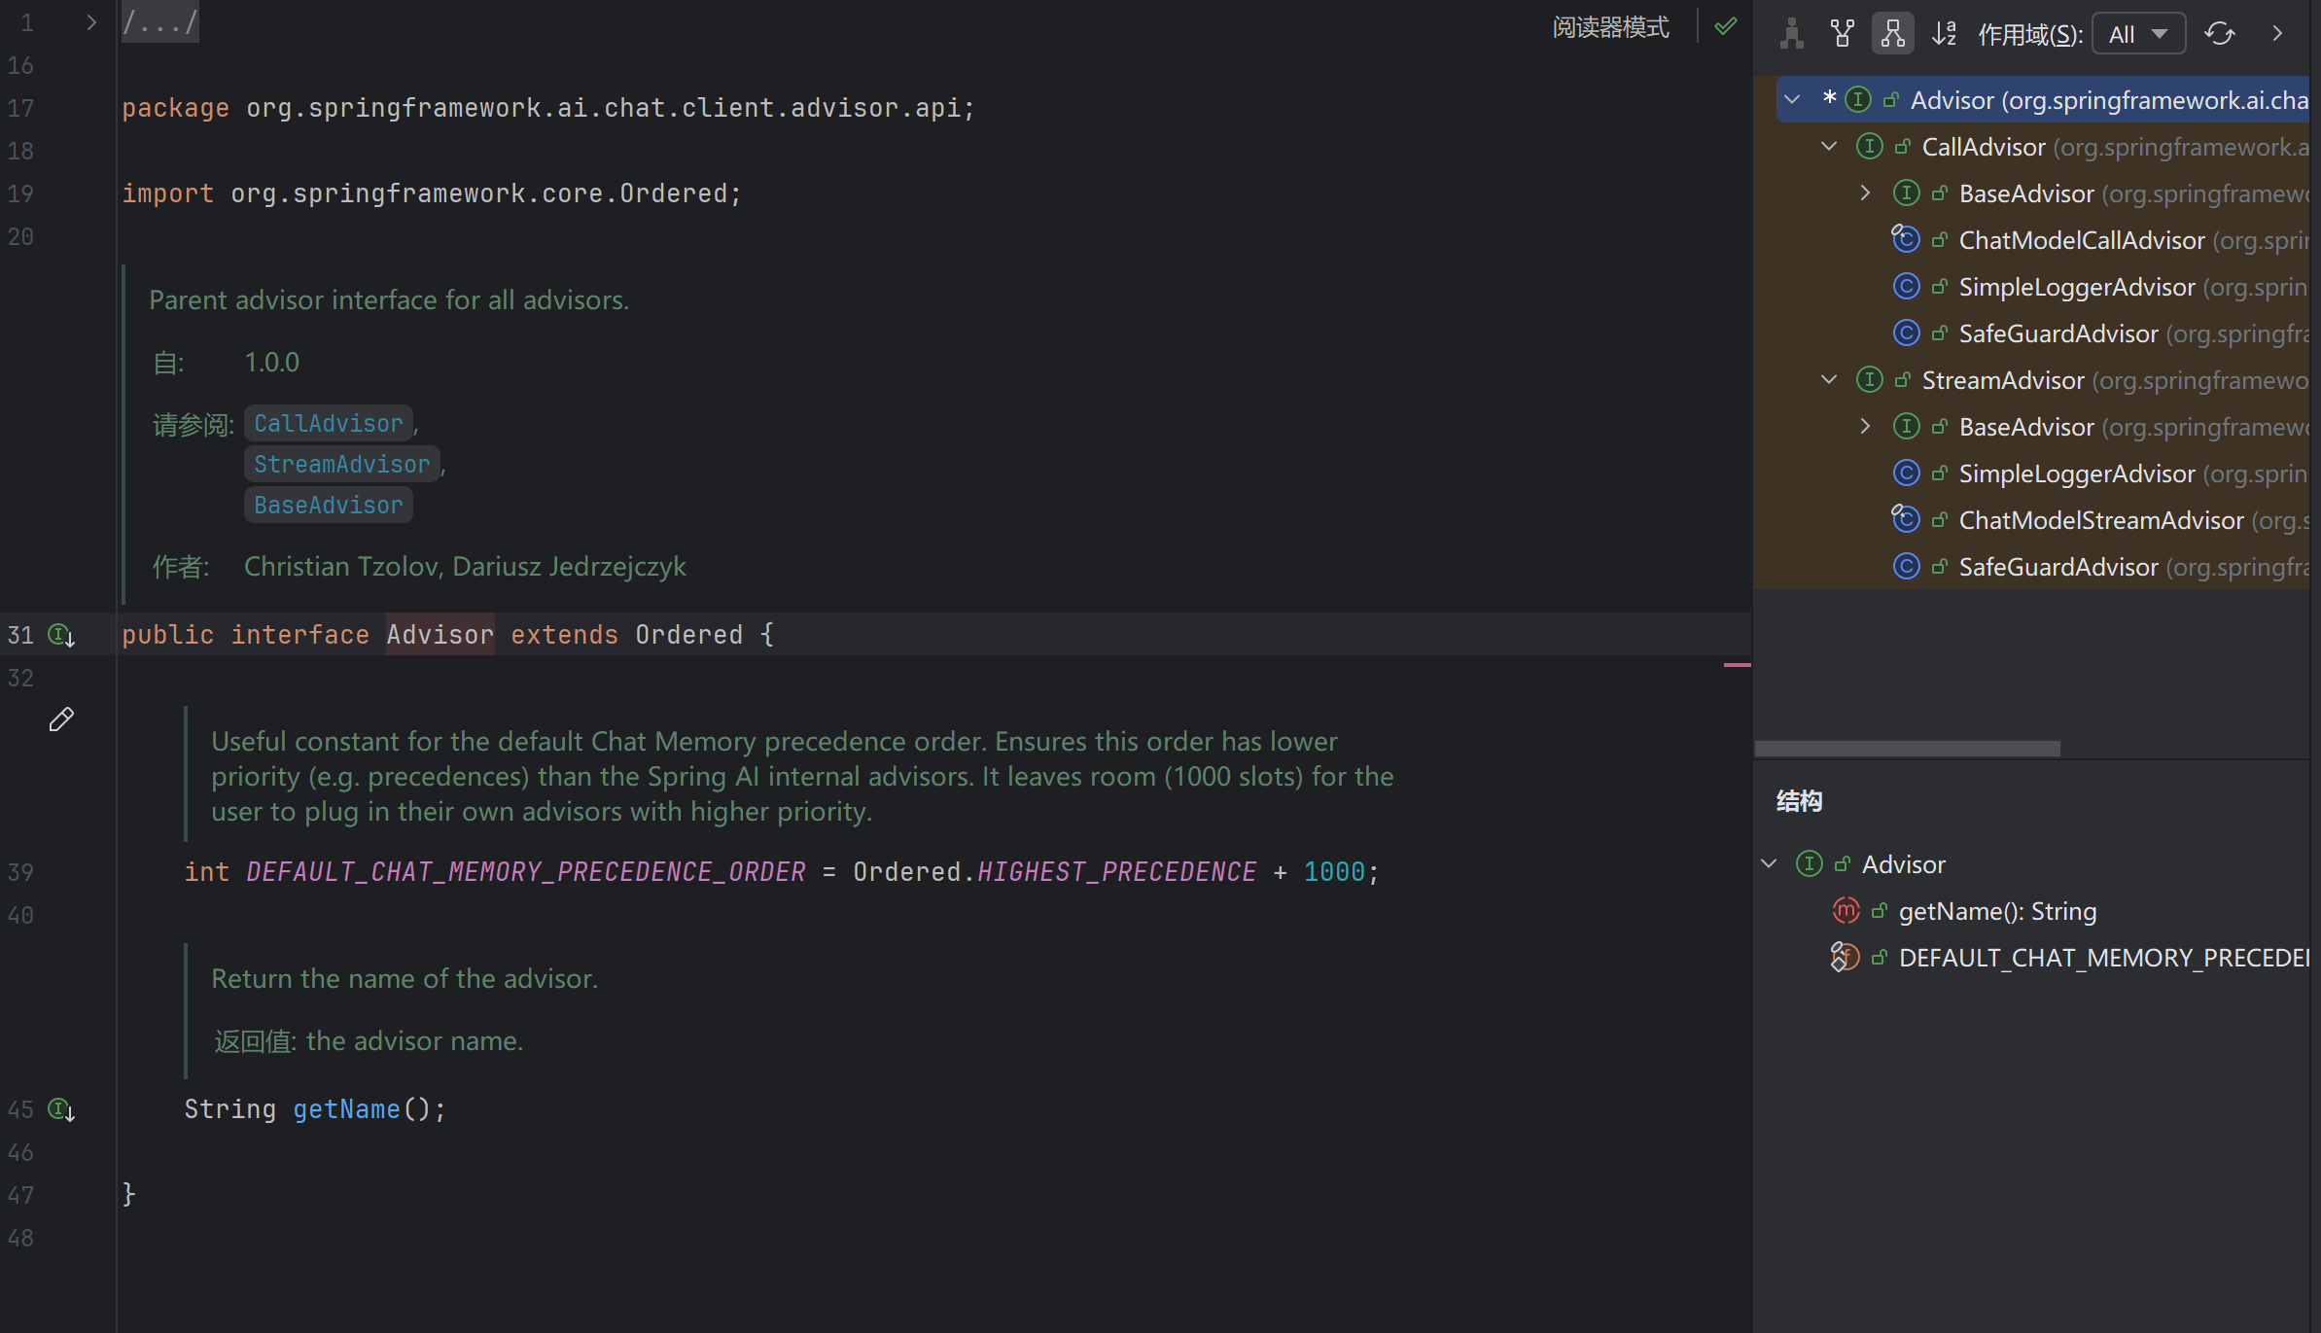The width and height of the screenshot is (2321, 1333).
Task: Select SimpleLoggerAdvisor under CallAdvisor
Action: click(x=2077, y=287)
